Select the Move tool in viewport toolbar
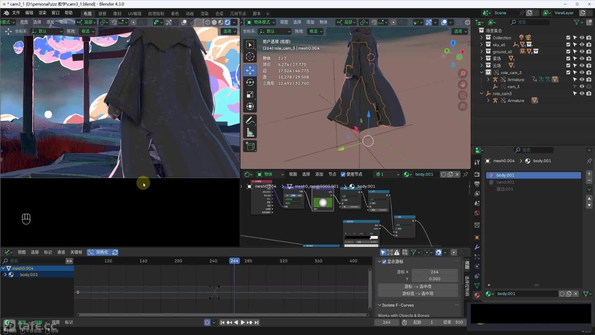Screen dimensions: 595x335 [250, 70]
